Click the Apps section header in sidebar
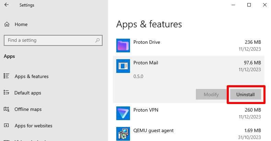This screenshot has height=141, width=271. point(9,56)
